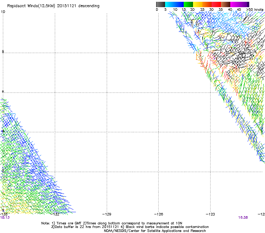Viewport: 265px width, 233px height.
Task: Click the gray 0-5 knots color swatch
Action: 160,4
